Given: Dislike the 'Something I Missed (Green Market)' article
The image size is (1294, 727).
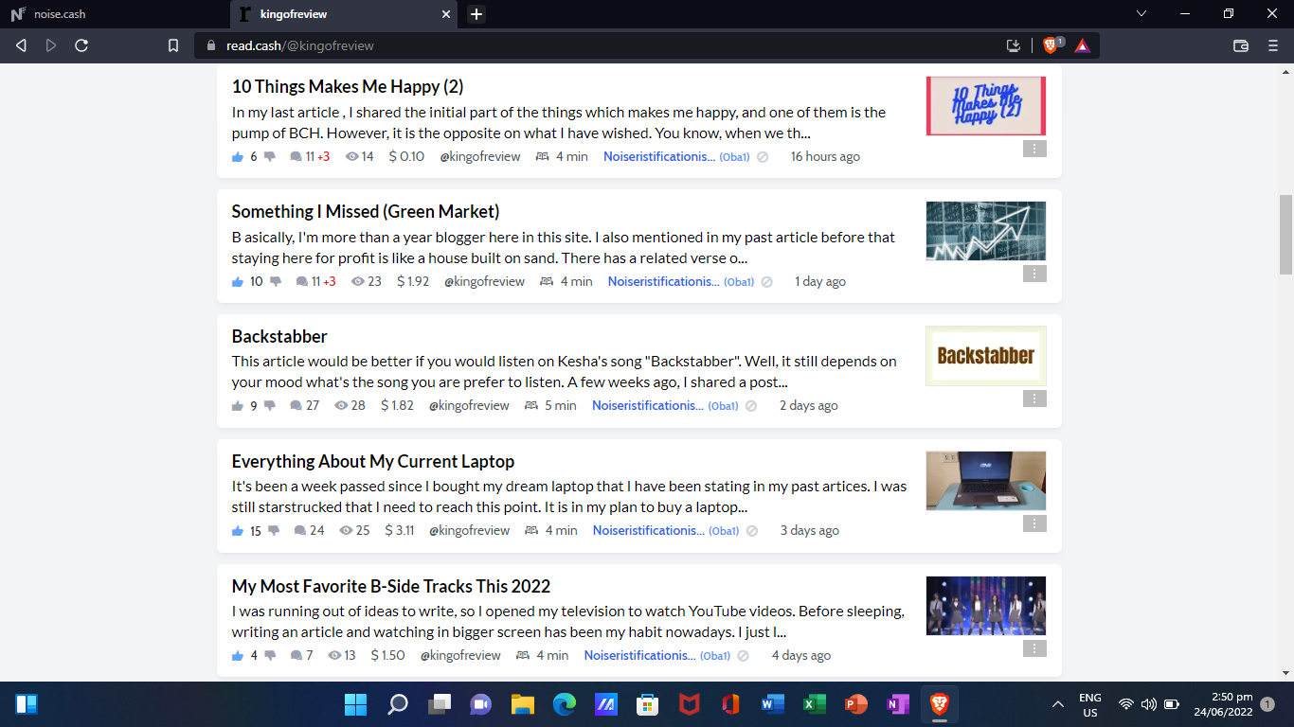Looking at the screenshot, I should [x=276, y=281].
